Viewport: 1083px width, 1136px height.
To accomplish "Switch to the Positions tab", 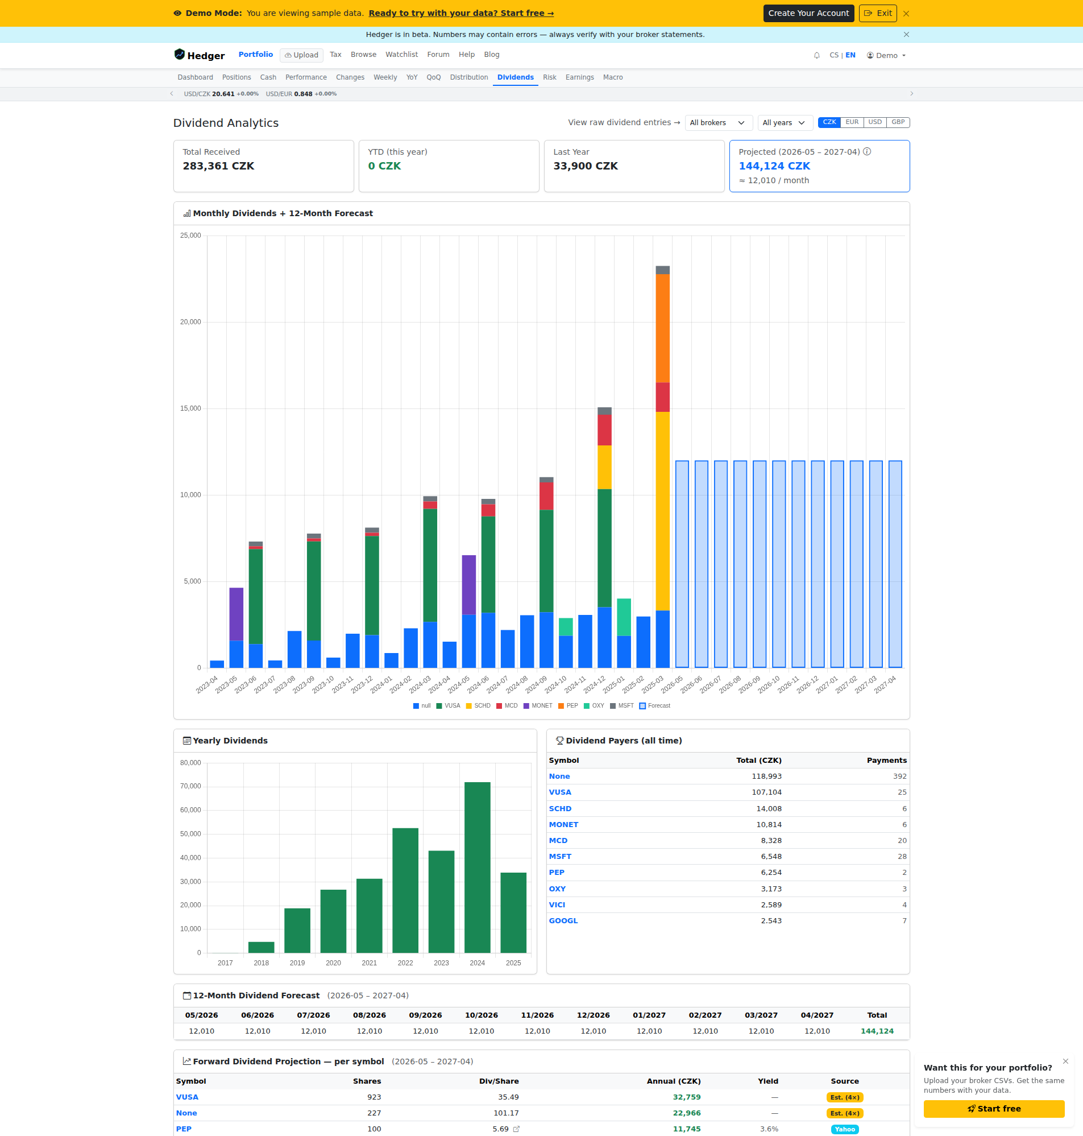I will point(236,77).
